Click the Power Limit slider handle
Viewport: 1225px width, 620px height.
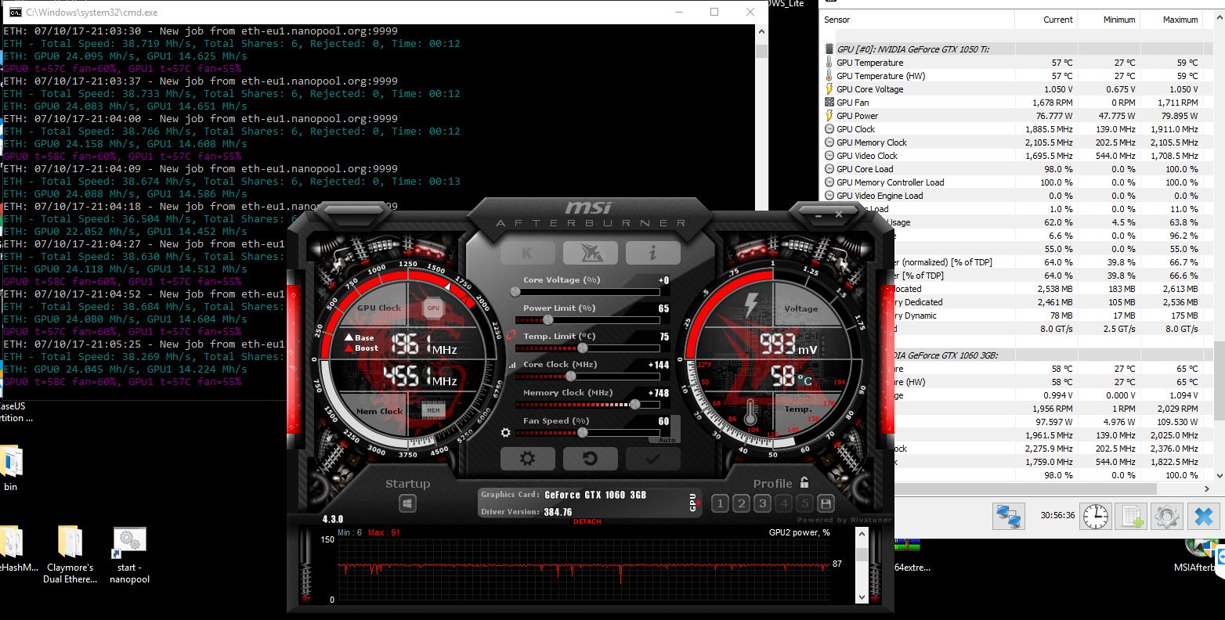(x=548, y=319)
